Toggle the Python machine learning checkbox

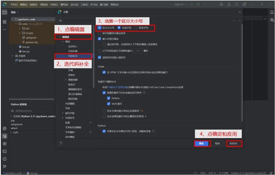109,98
